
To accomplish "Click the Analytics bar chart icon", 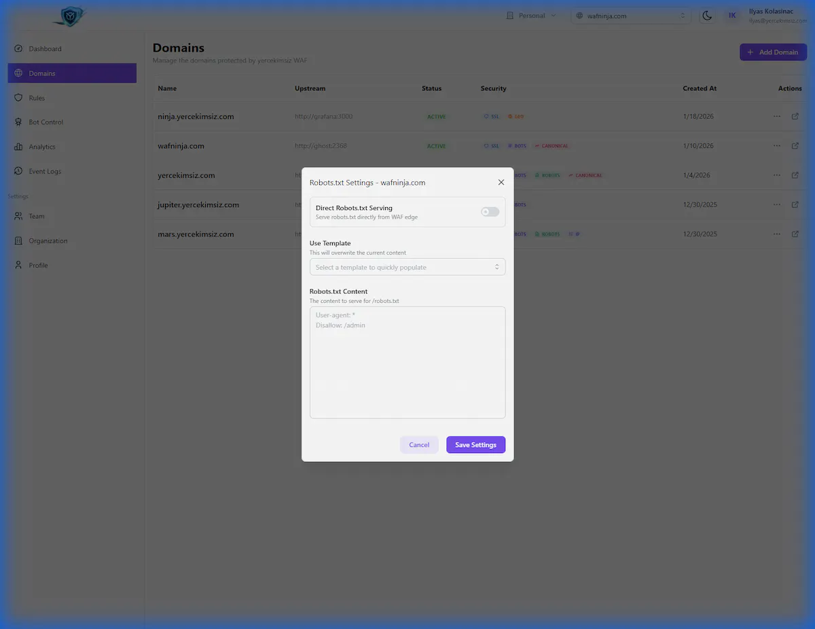I will click(x=18, y=147).
